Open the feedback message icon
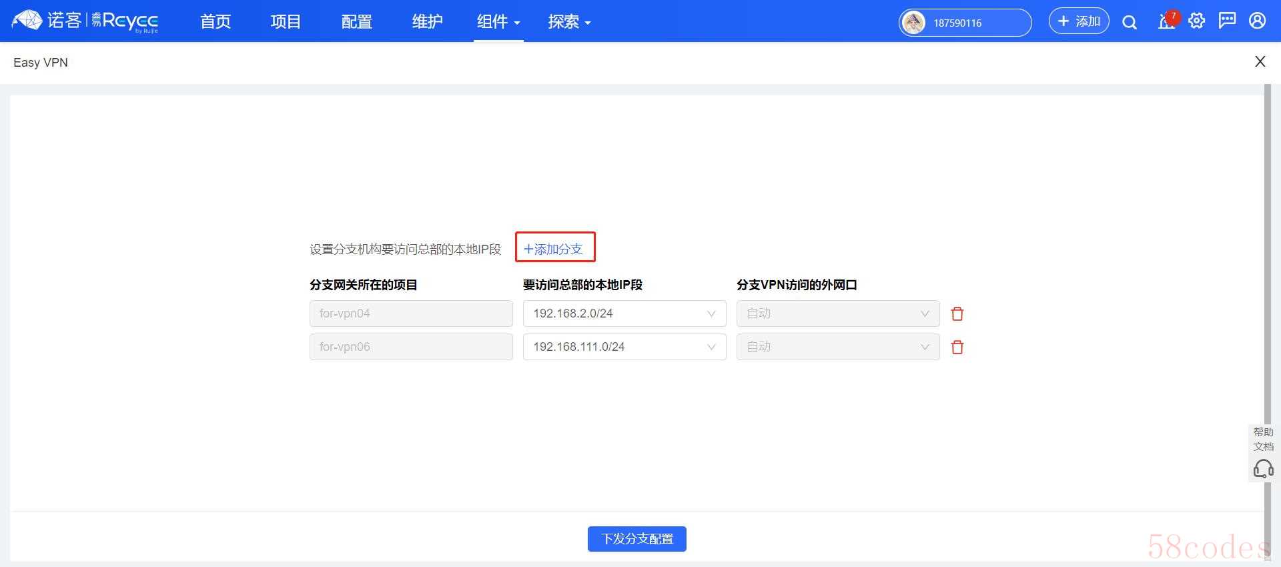 tap(1227, 21)
